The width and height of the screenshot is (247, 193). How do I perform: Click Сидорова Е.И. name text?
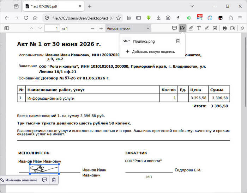click(x=188, y=170)
